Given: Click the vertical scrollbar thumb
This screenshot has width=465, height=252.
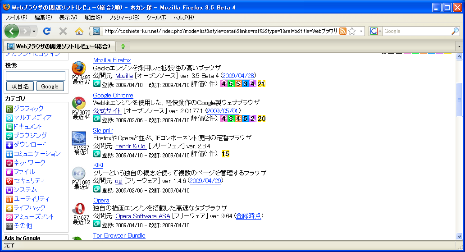Looking at the screenshot, I should click(459, 100).
